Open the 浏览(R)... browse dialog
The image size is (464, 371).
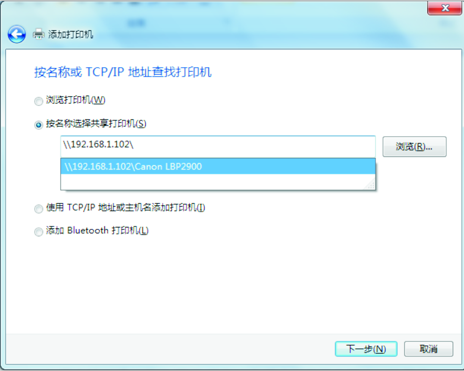[414, 147]
